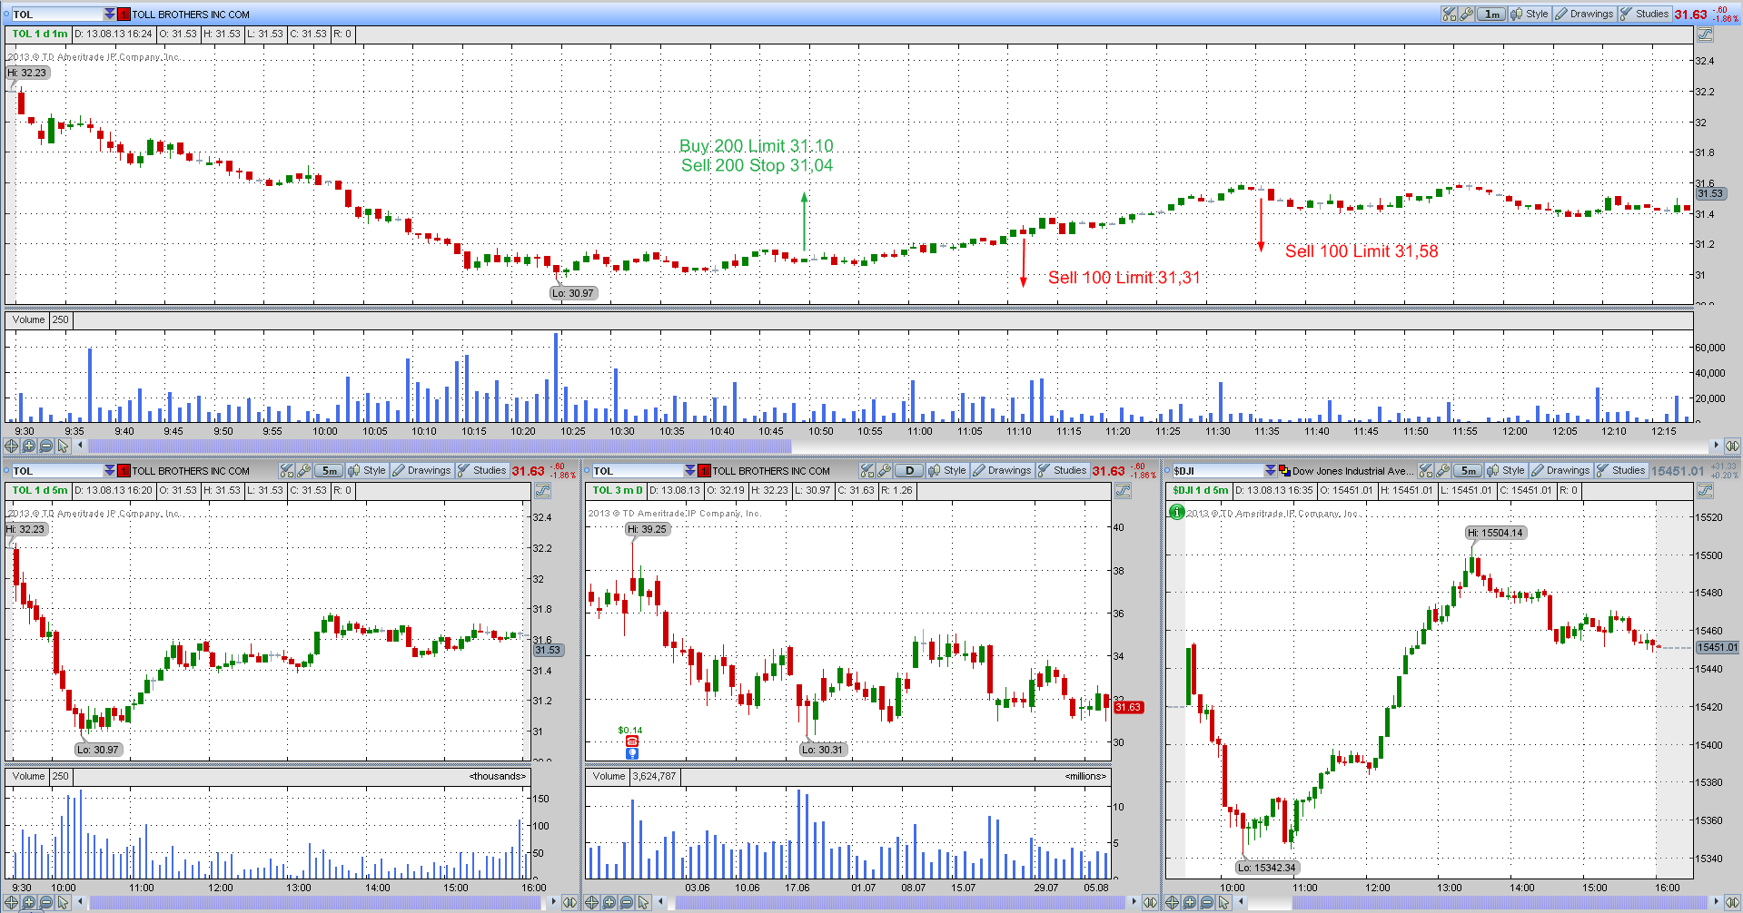The height and width of the screenshot is (913, 1743).
Task: Click the Dow Jones colored-squares icon
Action: pos(1284,470)
